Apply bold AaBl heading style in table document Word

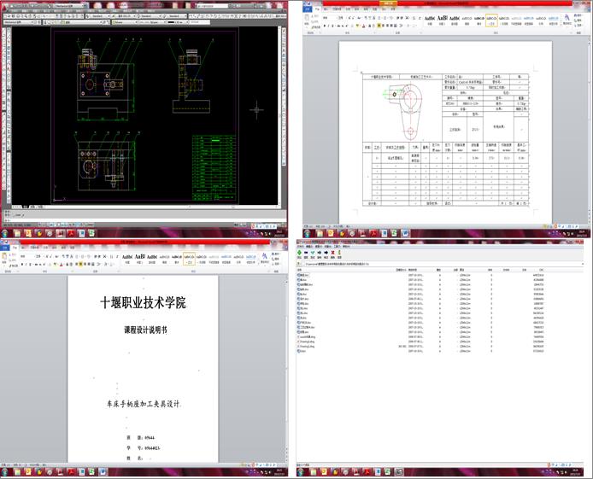(443, 20)
